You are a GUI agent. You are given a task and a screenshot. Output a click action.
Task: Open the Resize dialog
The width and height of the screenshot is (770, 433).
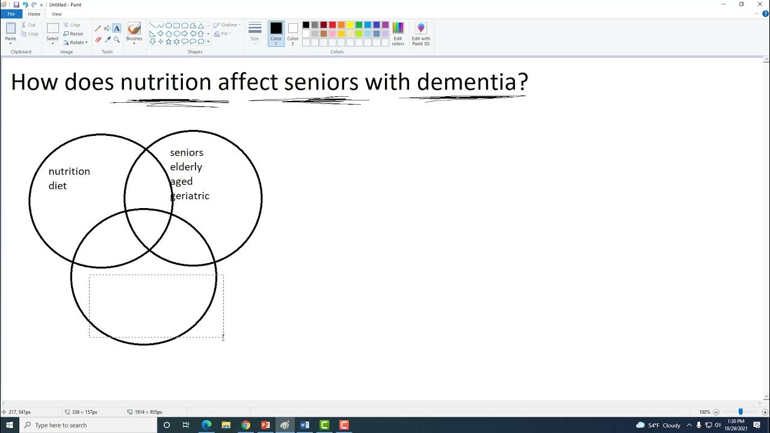(x=73, y=34)
